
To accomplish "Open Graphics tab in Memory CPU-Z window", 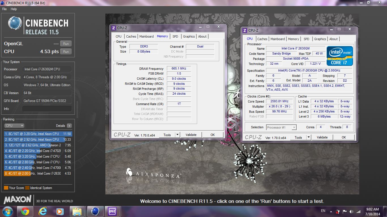I will (189, 36).
